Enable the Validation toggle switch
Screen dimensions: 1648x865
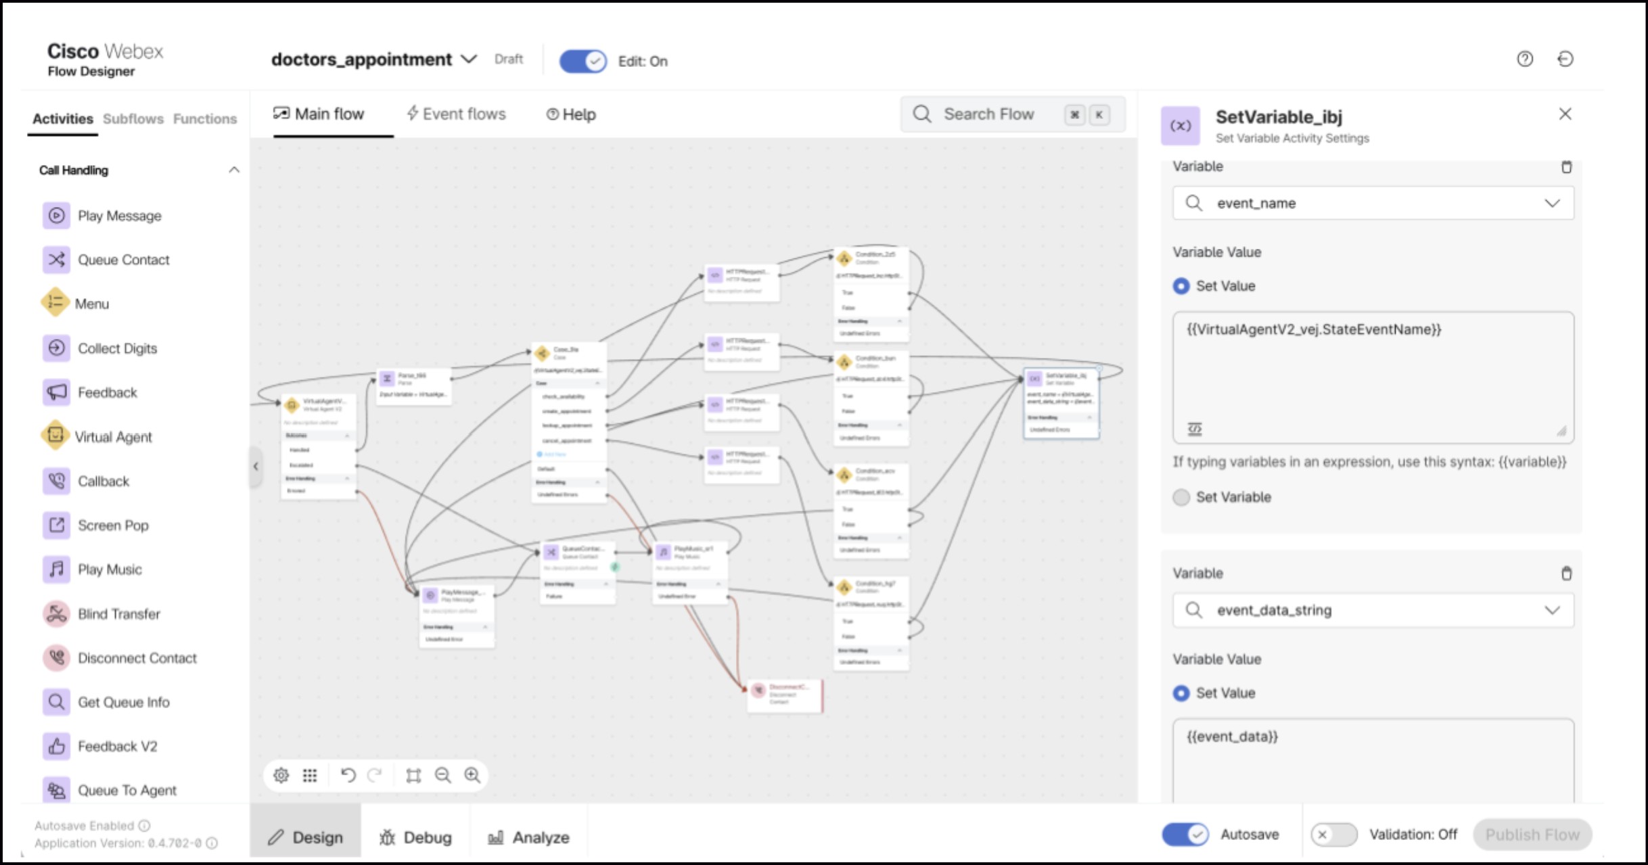pyautogui.click(x=1333, y=835)
